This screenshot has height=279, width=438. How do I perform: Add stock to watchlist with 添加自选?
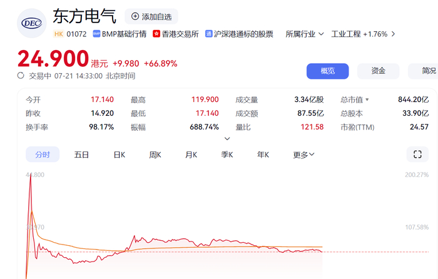point(151,16)
